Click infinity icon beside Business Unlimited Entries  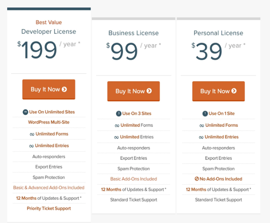(116, 137)
